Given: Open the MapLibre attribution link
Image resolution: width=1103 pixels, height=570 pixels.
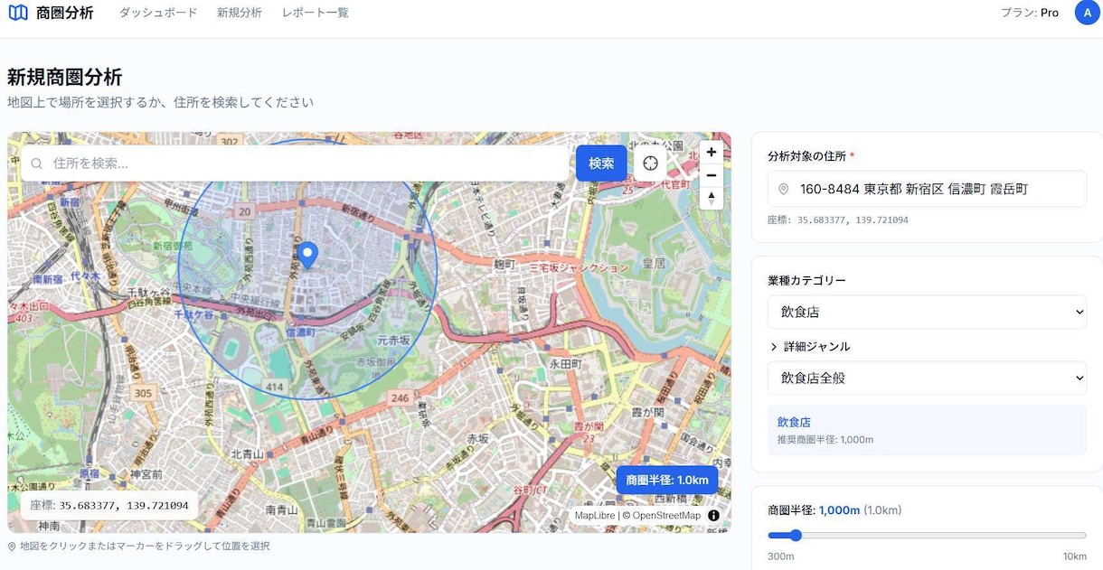Looking at the screenshot, I should [595, 516].
